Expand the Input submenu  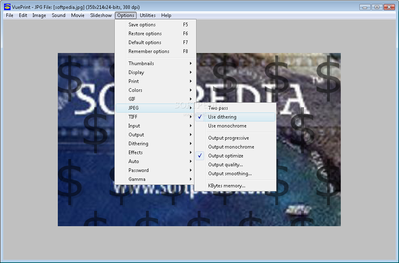point(156,126)
